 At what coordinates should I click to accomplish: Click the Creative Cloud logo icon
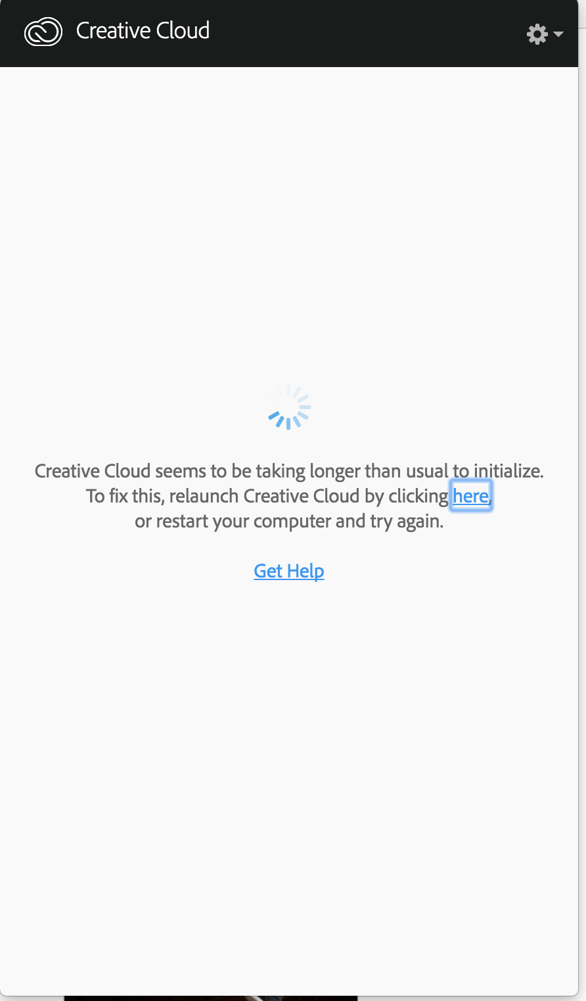(x=43, y=31)
